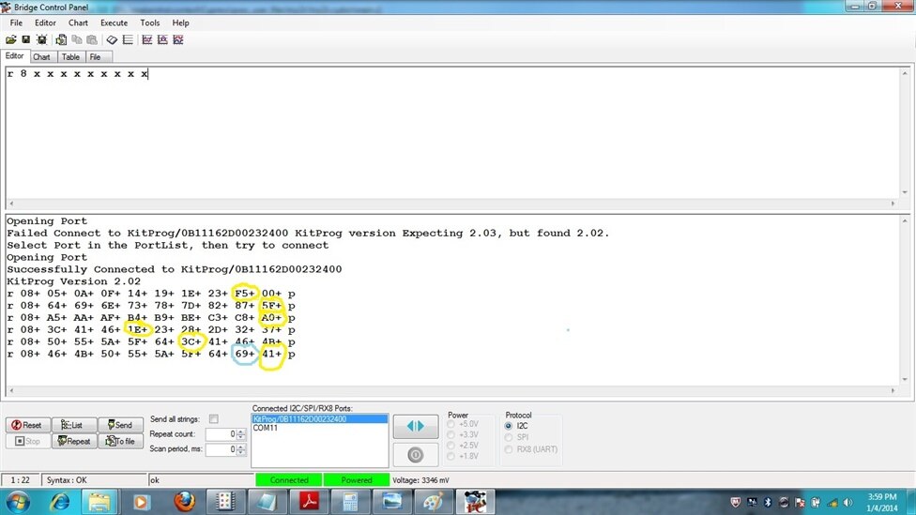Viewport: 916px width, 515px height.
Task: Enable the Send all strings checkbox
Action: click(x=214, y=418)
